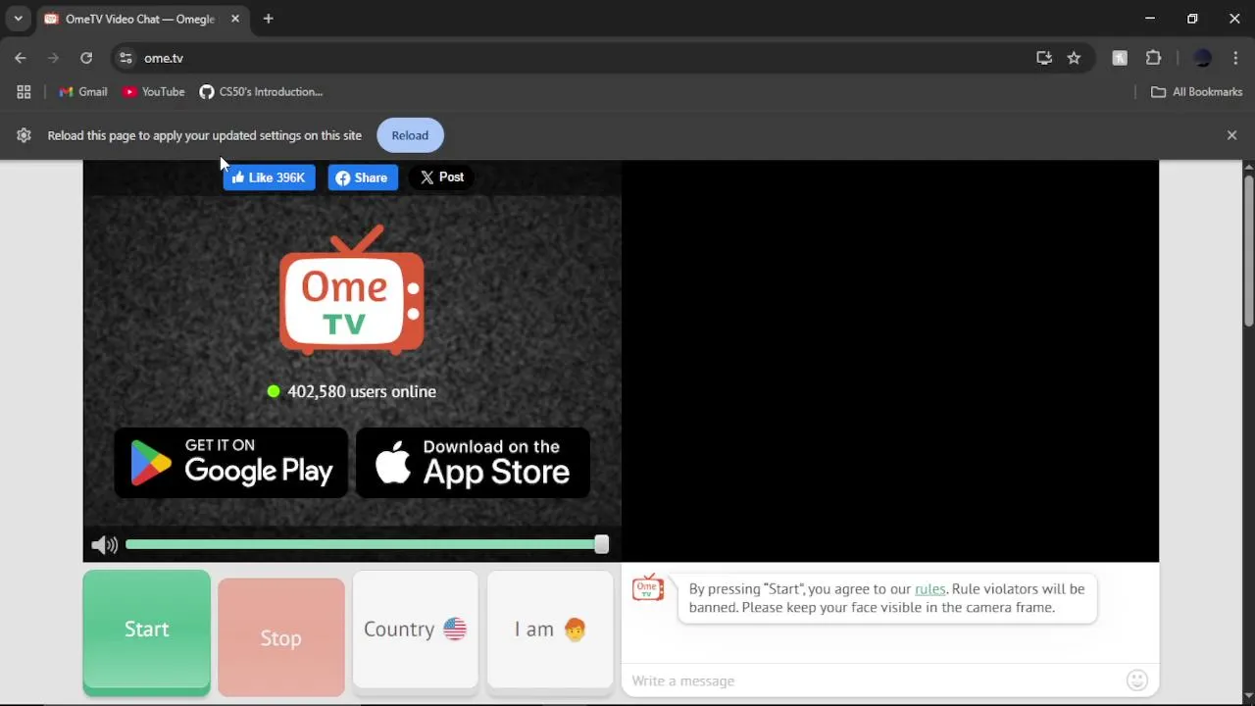
Task: Open the CS50's Introduction bookmark
Action: point(261,92)
